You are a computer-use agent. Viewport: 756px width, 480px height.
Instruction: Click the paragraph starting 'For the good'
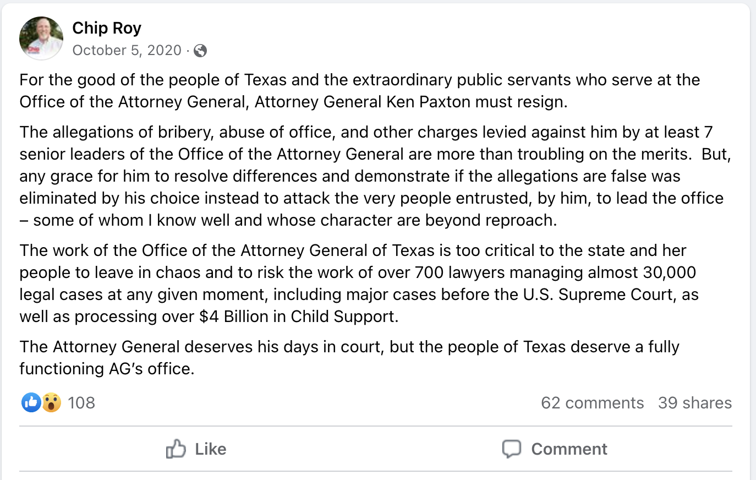(359, 91)
